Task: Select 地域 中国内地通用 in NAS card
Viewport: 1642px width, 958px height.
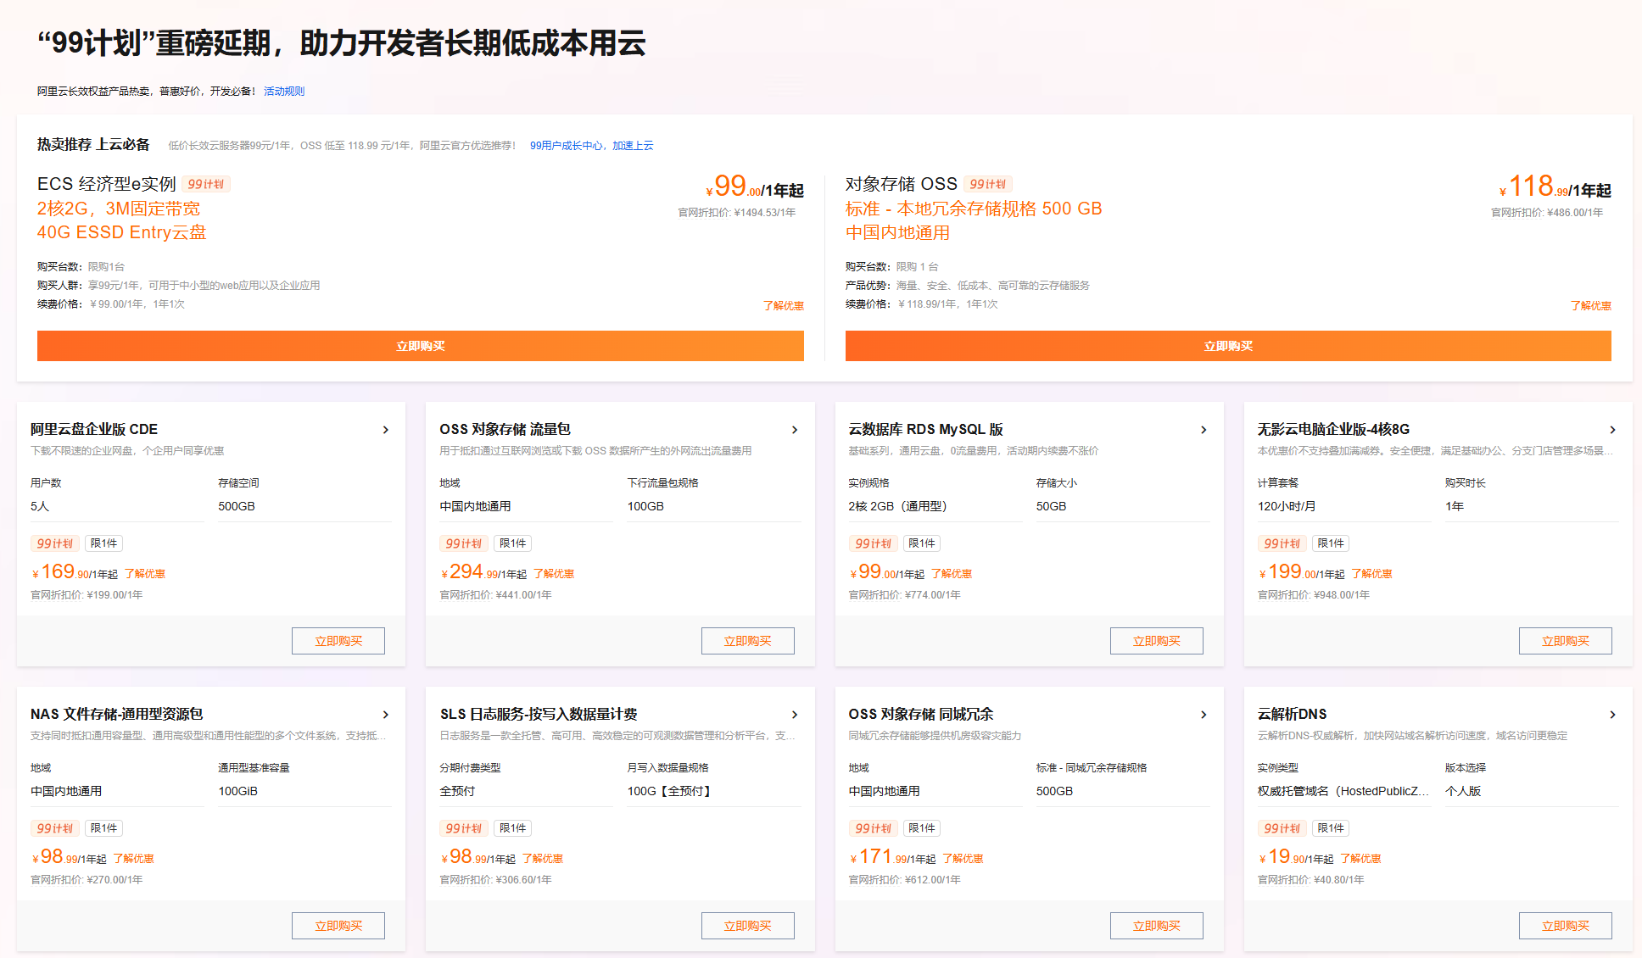Action: 117,791
